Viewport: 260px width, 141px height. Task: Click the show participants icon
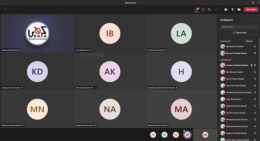pos(196,9)
